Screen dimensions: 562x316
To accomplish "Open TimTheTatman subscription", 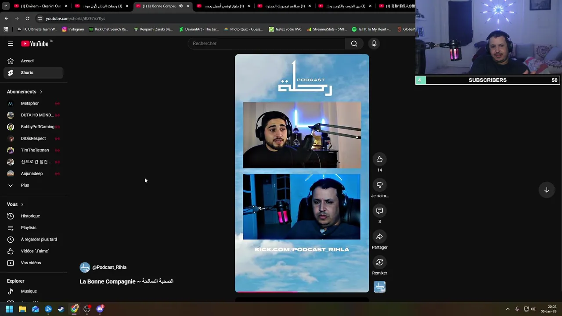I will (x=33, y=150).
